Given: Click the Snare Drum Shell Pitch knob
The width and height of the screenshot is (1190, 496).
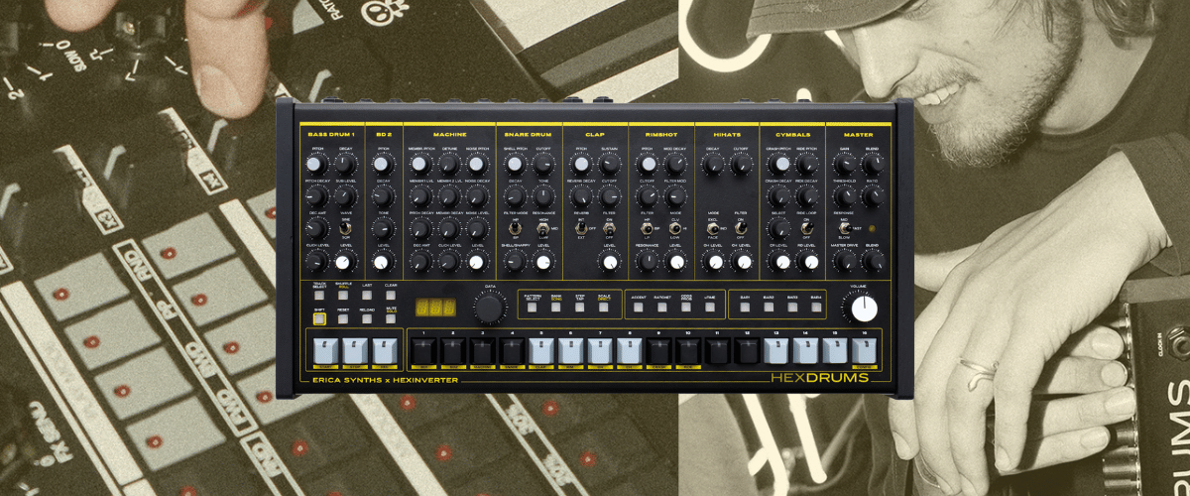Looking at the screenshot, I should click(516, 164).
